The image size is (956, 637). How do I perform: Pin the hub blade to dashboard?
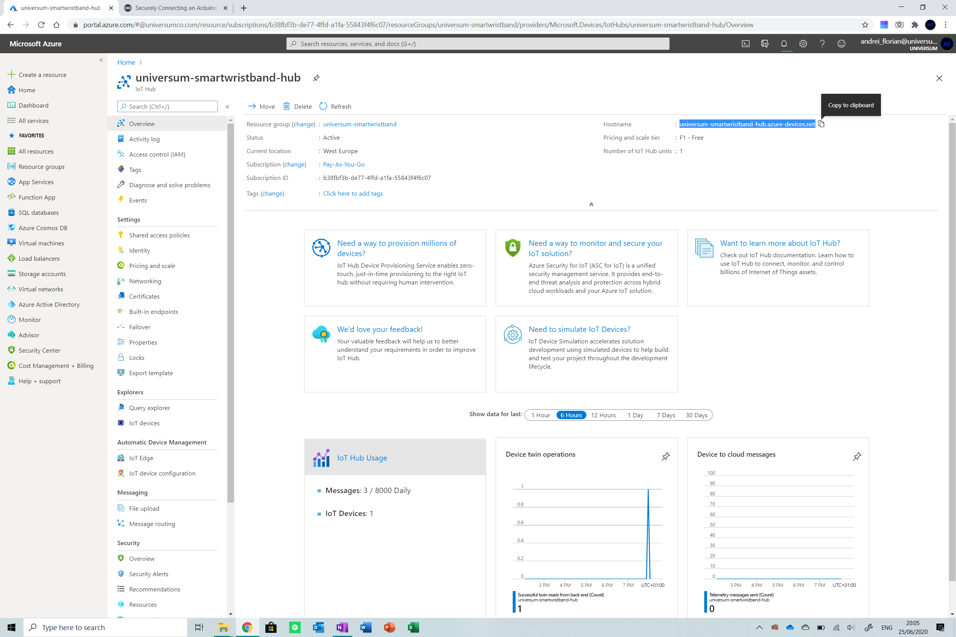tap(316, 78)
